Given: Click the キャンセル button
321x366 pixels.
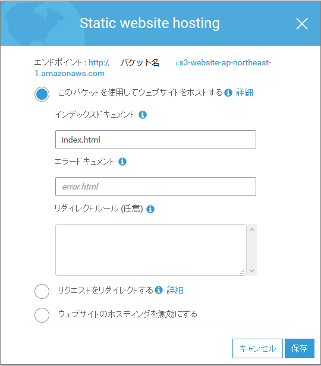Looking at the screenshot, I should [x=257, y=348].
